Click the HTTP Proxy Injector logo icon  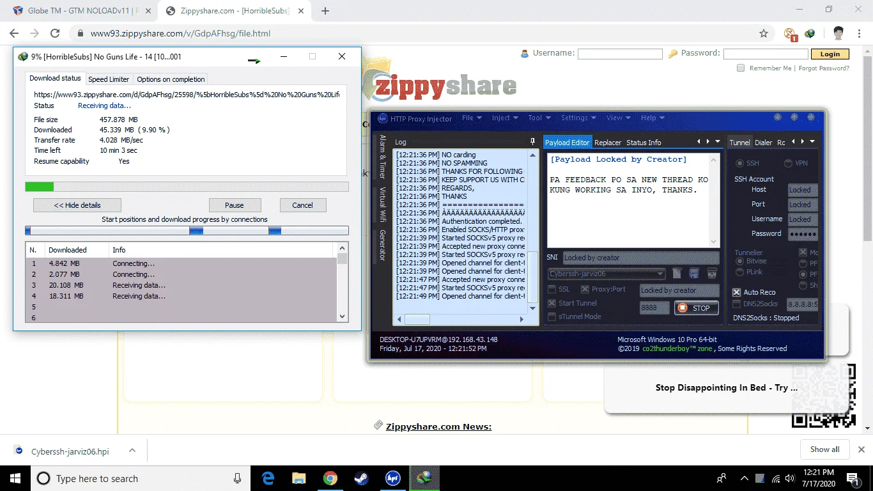[383, 118]
